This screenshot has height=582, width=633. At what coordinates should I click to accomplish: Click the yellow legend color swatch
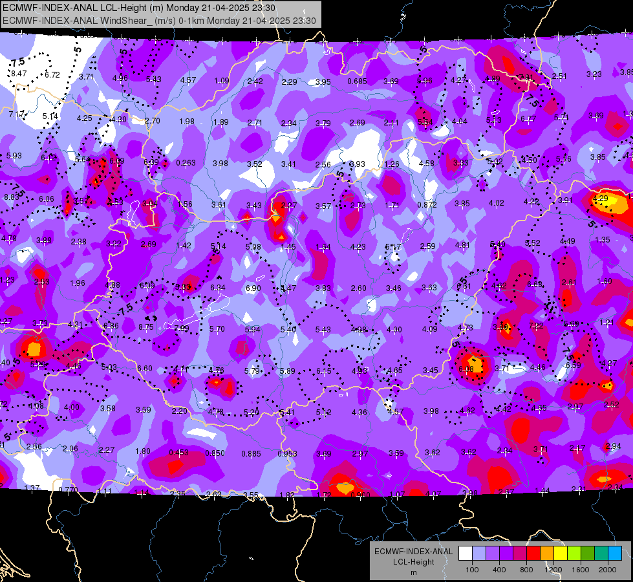pos(561,554)
